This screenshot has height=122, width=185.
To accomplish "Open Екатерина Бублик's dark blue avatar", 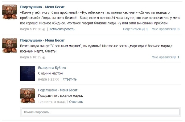I will point(27,74).
